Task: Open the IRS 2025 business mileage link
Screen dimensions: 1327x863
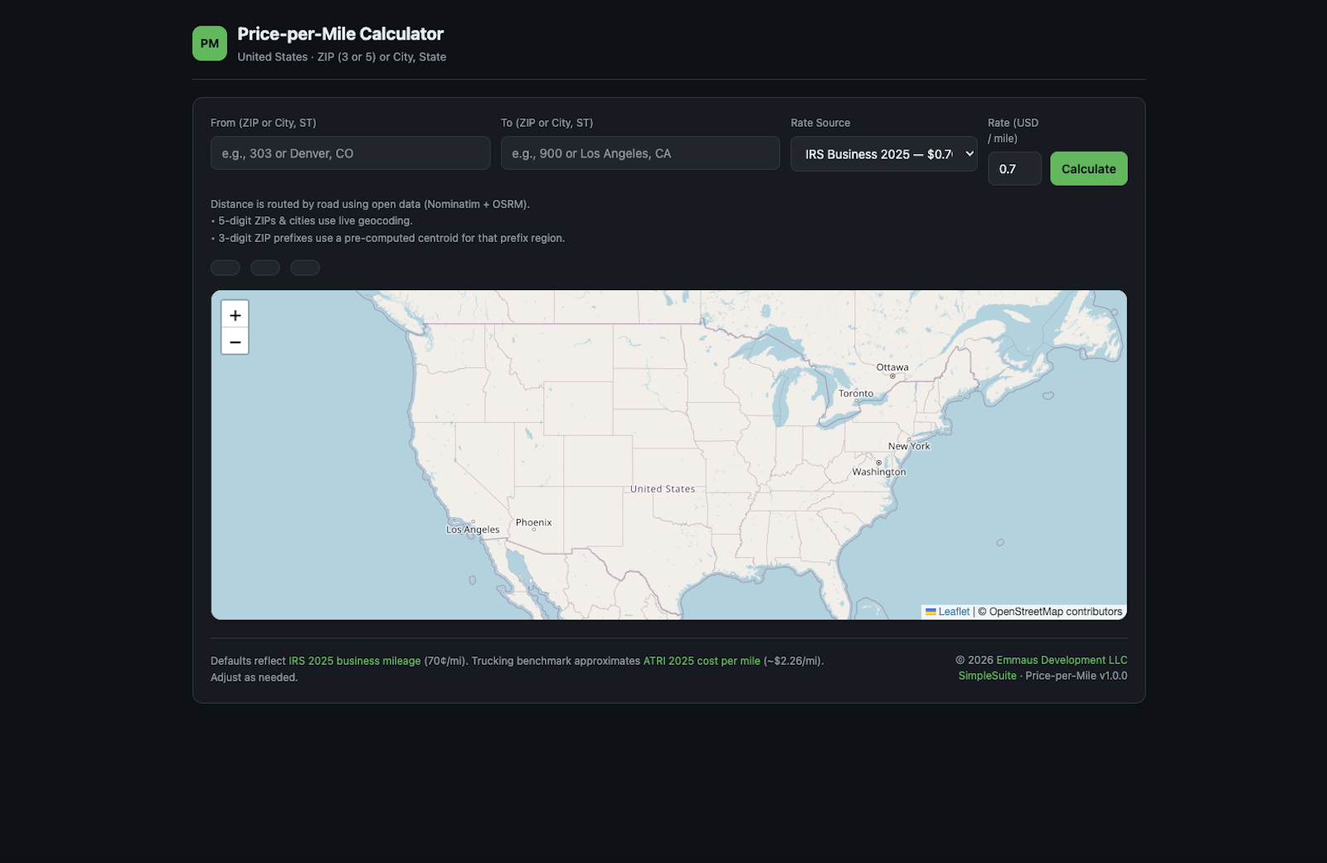Action: [353, 661]
